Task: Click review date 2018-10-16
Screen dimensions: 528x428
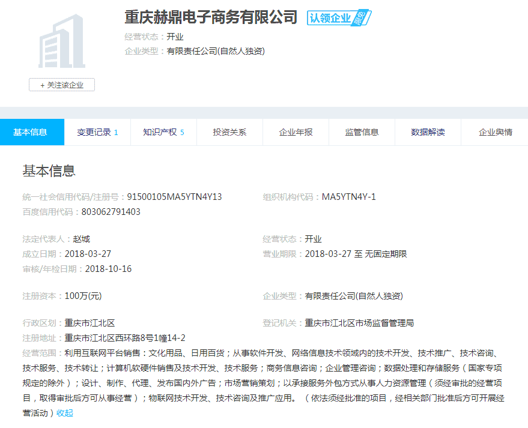Action: [109, 269]
